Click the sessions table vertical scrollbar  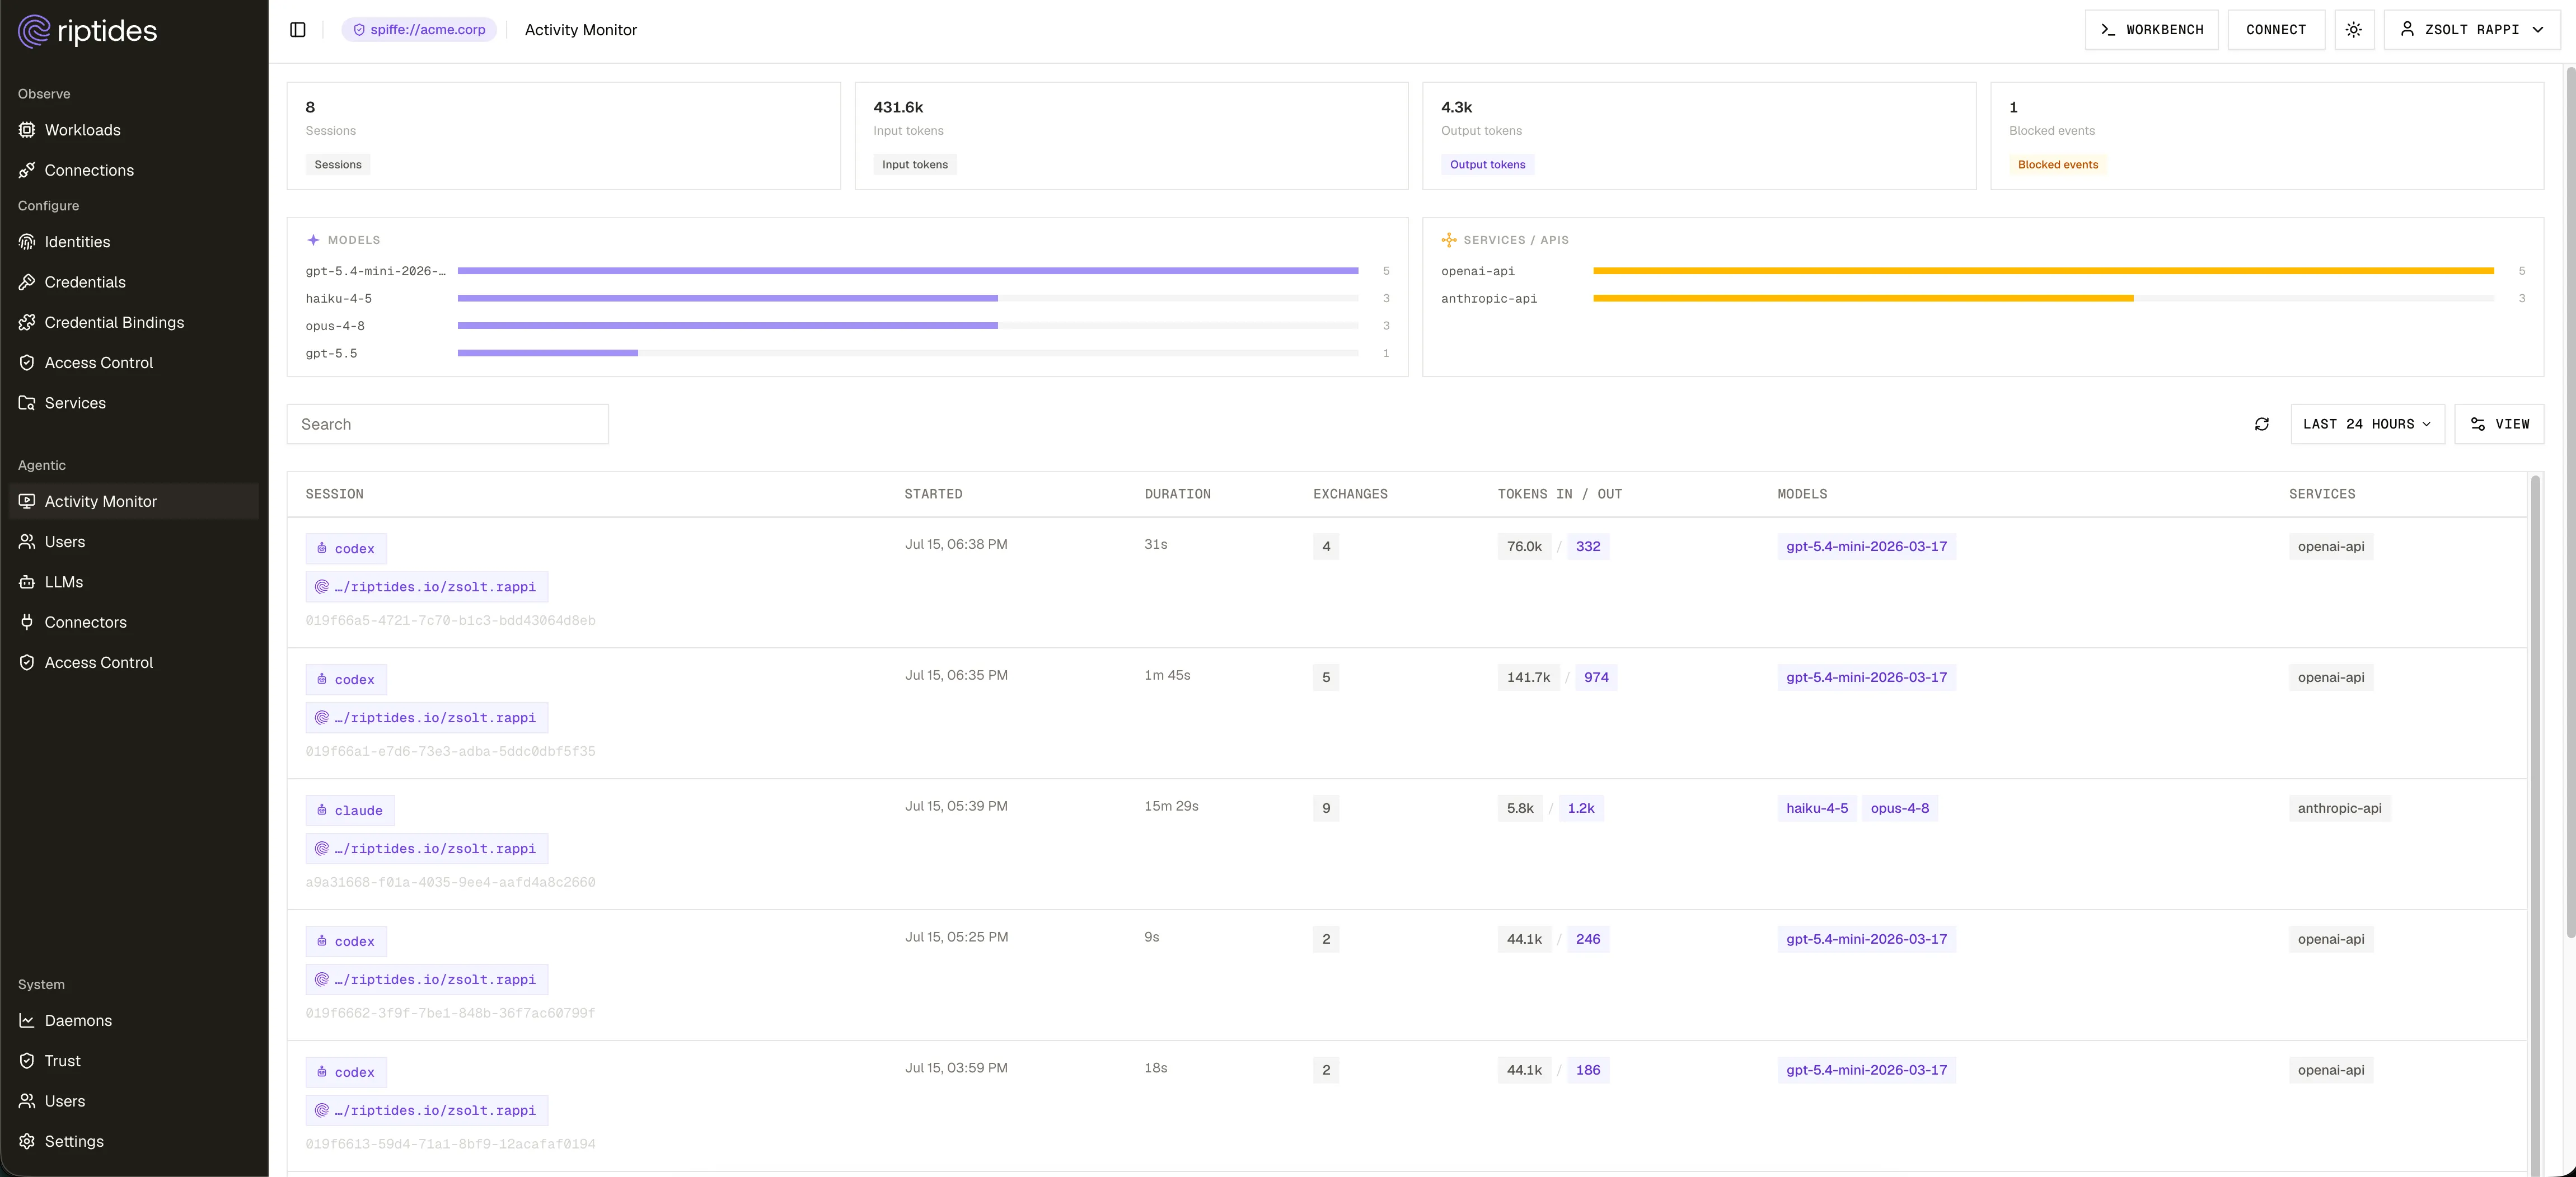[x=2535, y=825]
